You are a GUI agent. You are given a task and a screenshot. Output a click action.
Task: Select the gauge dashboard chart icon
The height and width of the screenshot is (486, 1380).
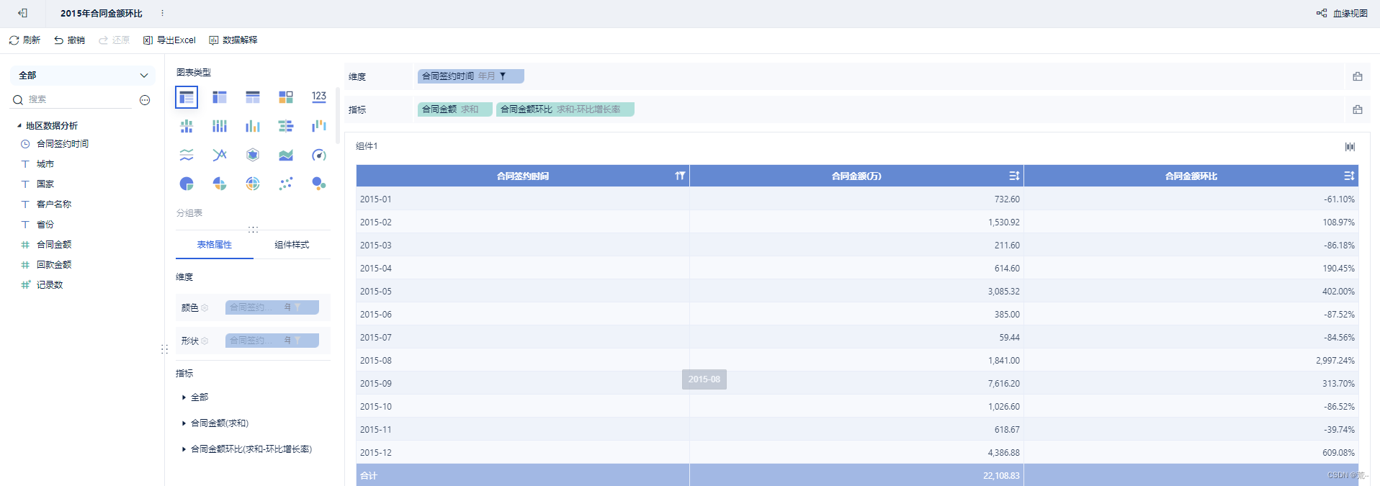point(319,155)
